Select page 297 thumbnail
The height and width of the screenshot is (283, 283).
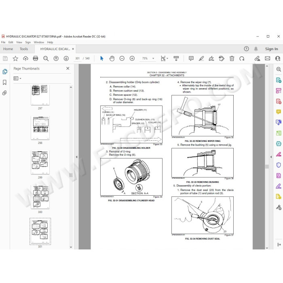pos(40,95)
